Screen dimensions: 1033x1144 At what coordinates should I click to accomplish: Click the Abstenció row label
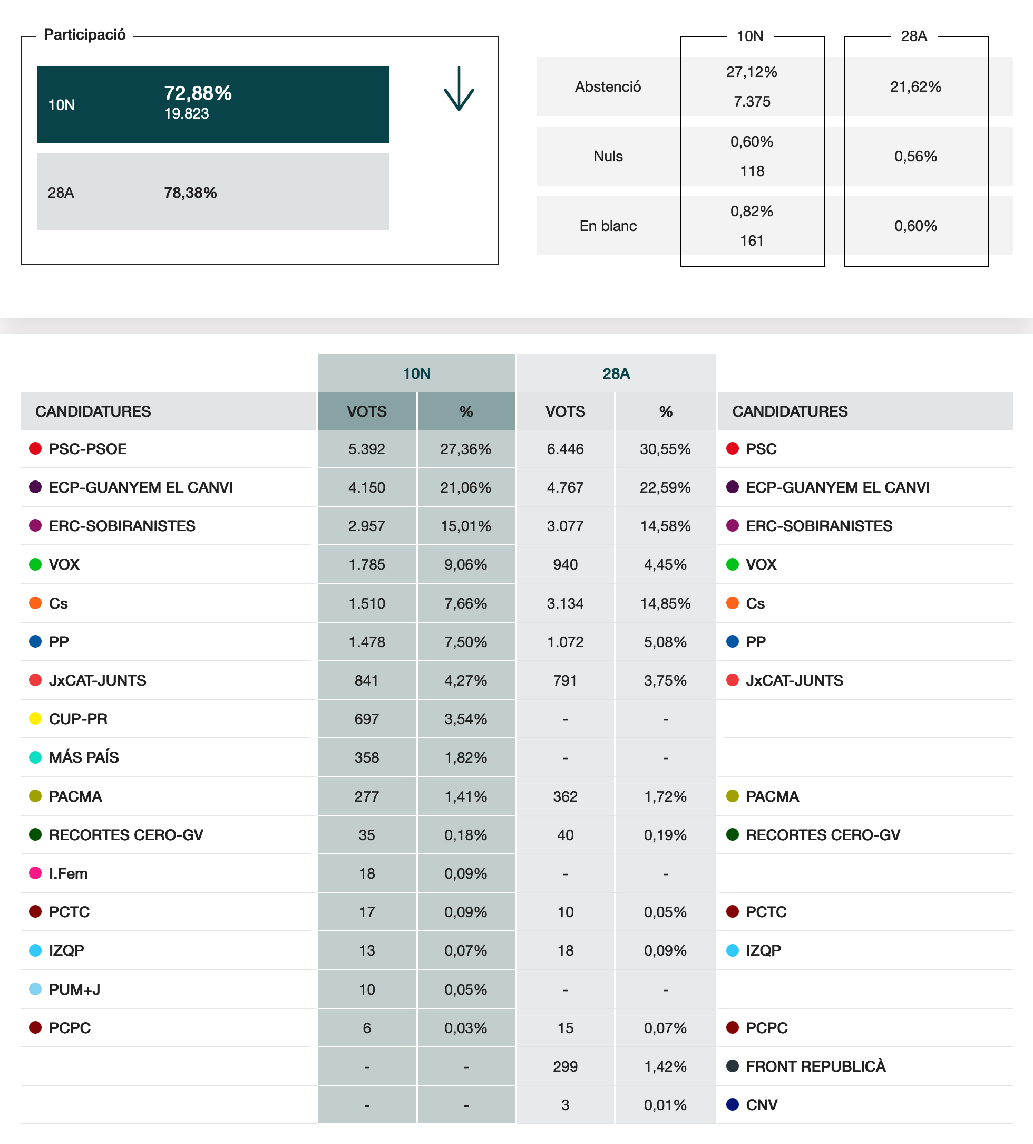[x=608, y=87]
